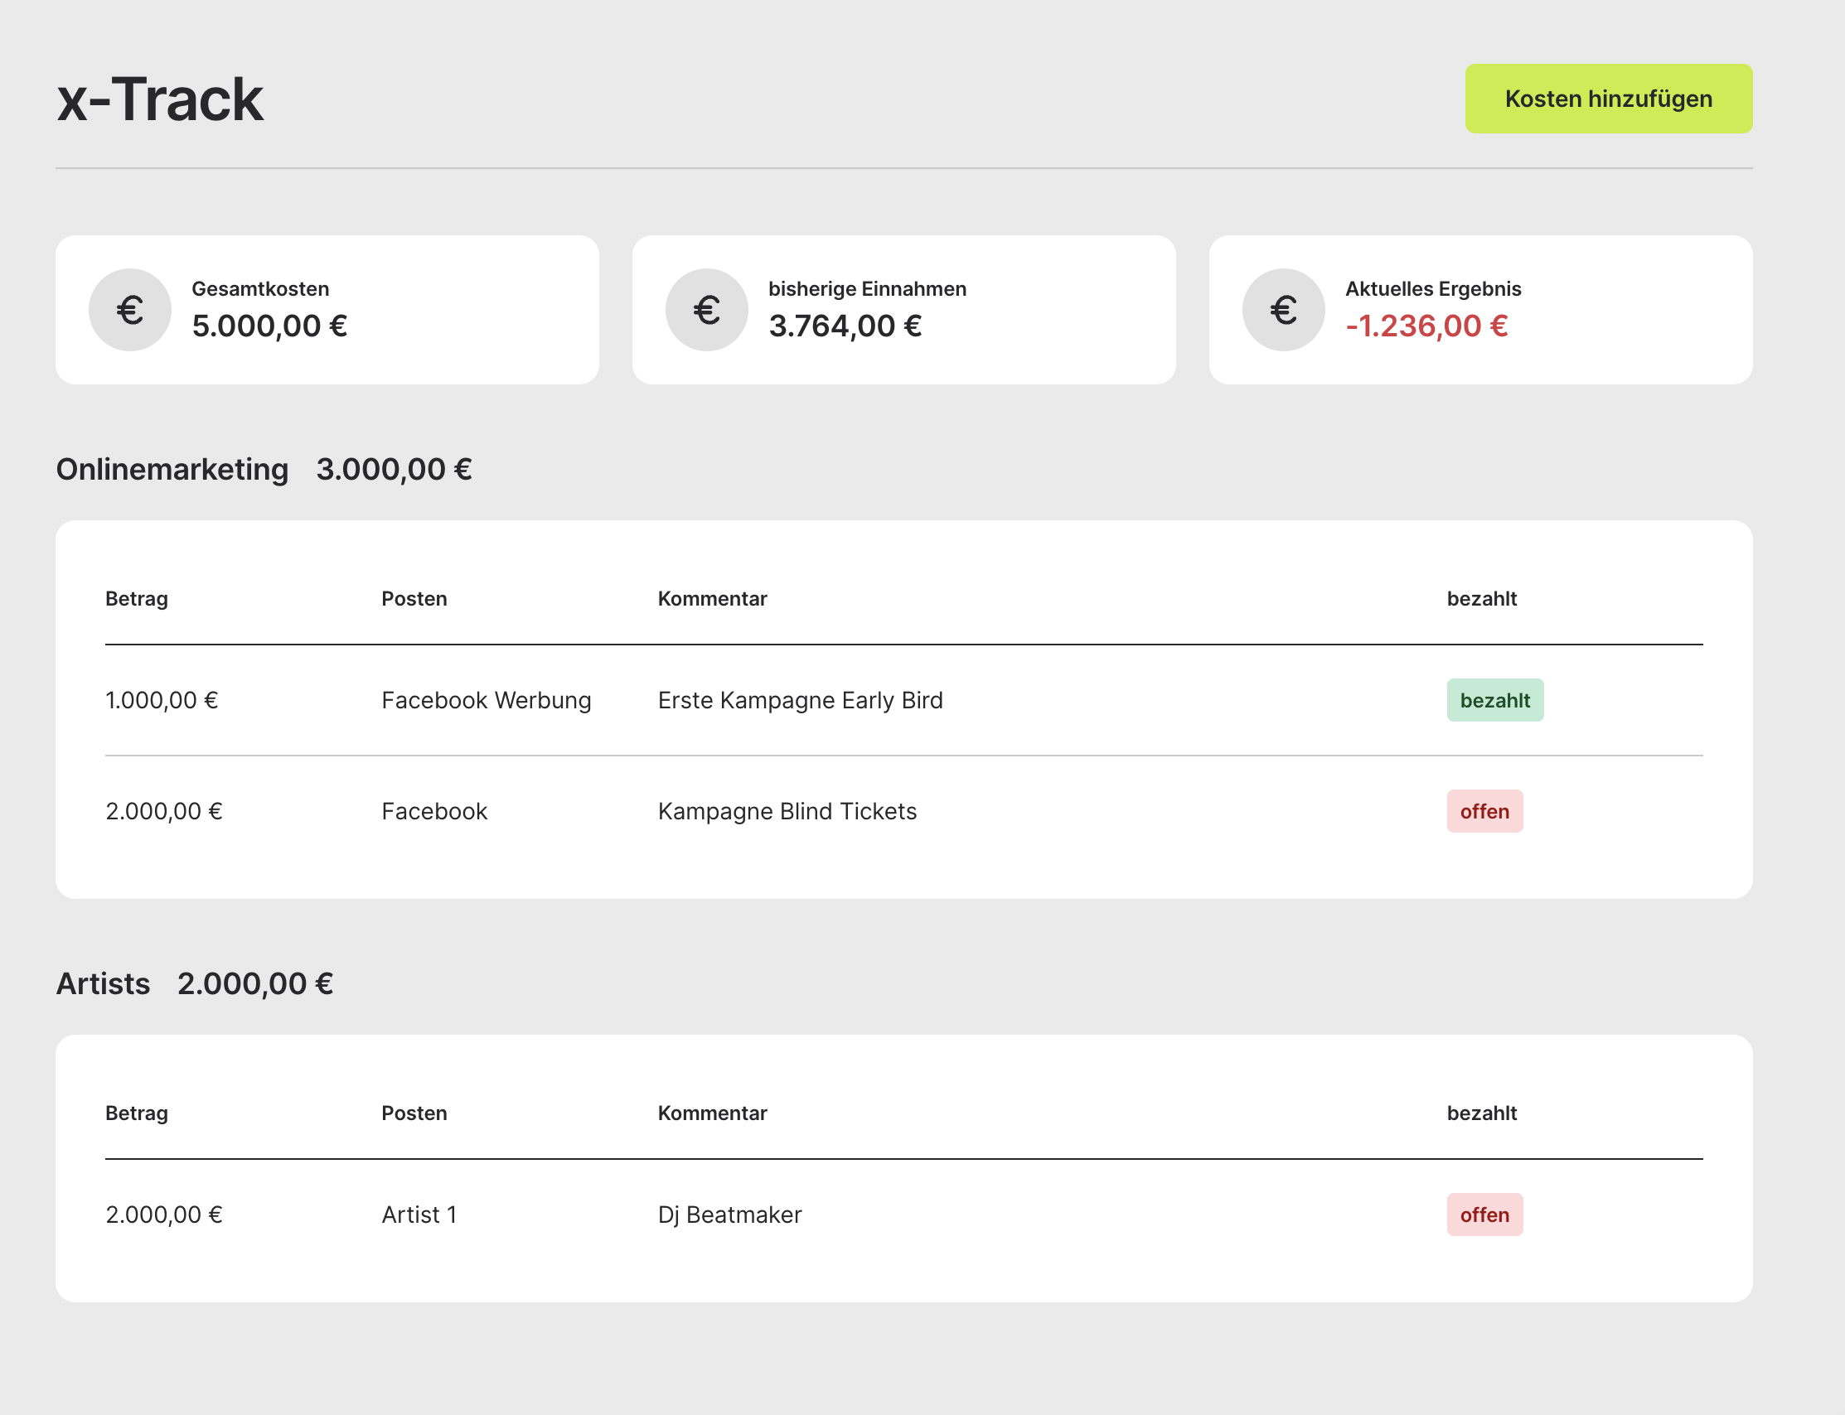The height and width of the screenshot is (1415, 1845).
Task: Toggle the offen badge for Kampagne Blind Tickets
Action: tap(1484, 811)
